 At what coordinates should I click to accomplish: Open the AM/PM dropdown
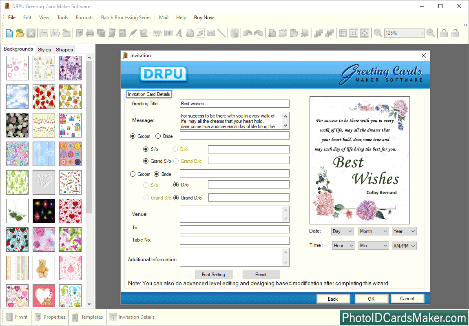pos(405,246)
